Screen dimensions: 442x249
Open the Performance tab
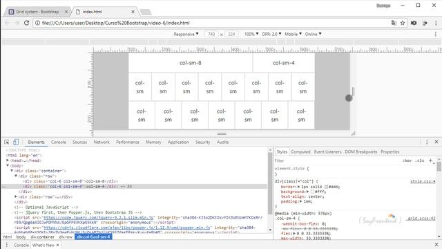coord(128,142)
